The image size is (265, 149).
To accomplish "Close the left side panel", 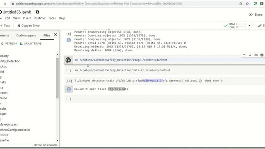I will pyautogui.click(x=55, y=35).
